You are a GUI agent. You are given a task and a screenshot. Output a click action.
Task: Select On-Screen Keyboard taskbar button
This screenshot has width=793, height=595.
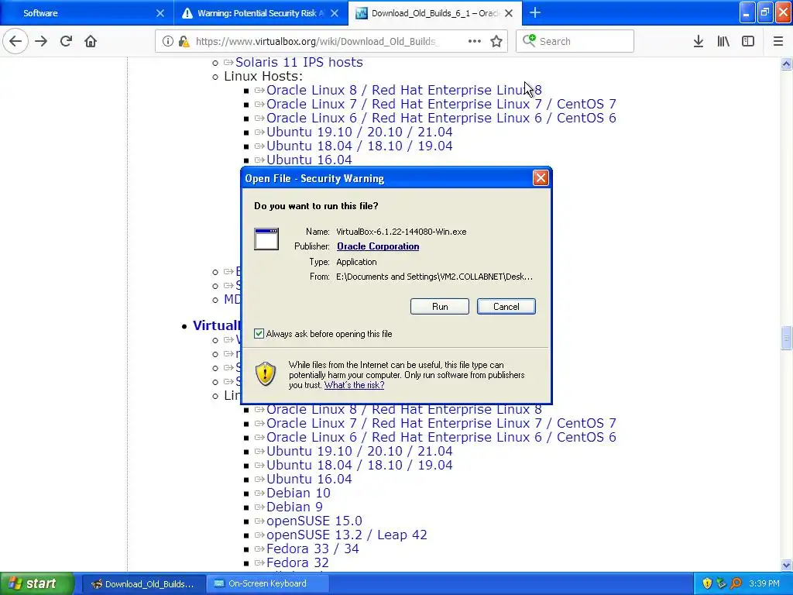(x=268, y=584)
